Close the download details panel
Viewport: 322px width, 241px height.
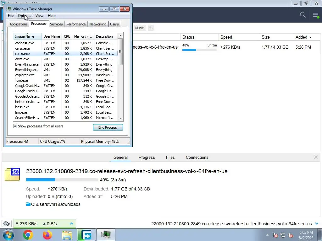click(316, 157)
